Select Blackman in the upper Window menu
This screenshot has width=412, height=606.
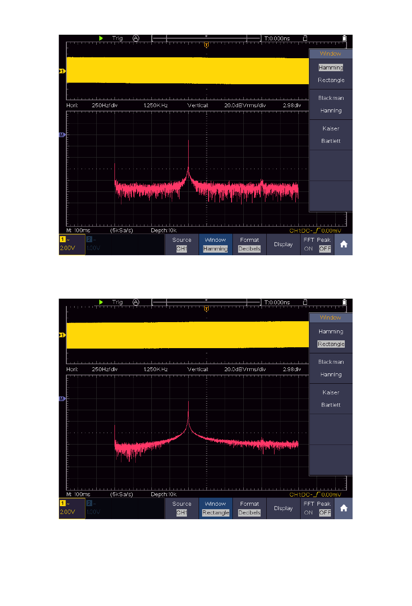pyautogui.click(x=331, y=98)
